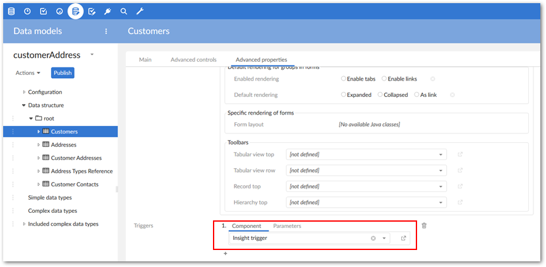546x267 pixels.
Task: Choose the Collapsed default rendering option
Action: tap(380, 94)
